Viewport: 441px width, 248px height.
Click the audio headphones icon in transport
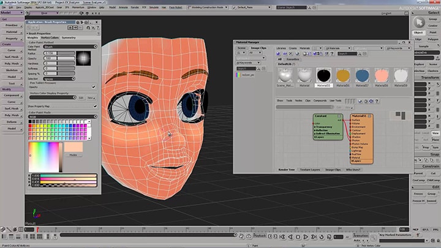click(329, 237)
